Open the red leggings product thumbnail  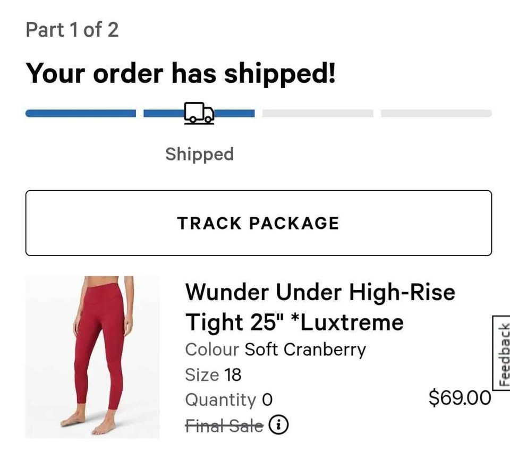click(92, 356)
